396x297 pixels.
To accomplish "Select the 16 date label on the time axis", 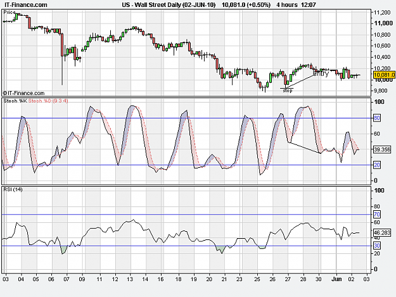I will (x=160, y=279).
